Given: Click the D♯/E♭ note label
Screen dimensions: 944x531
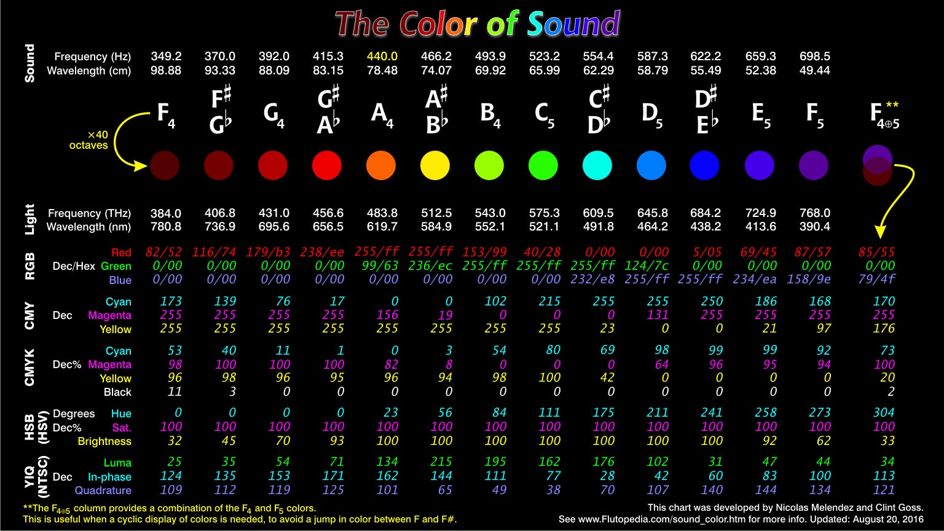Looking at the screenshot, I should tap(706, 111).
